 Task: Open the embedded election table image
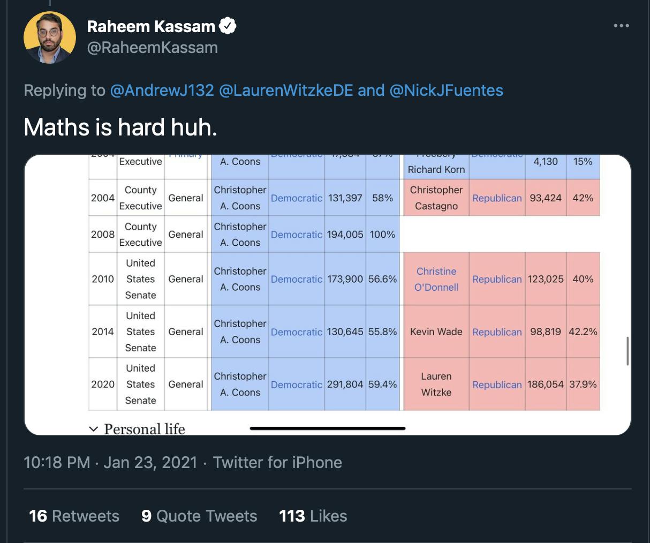pos(328,295)
